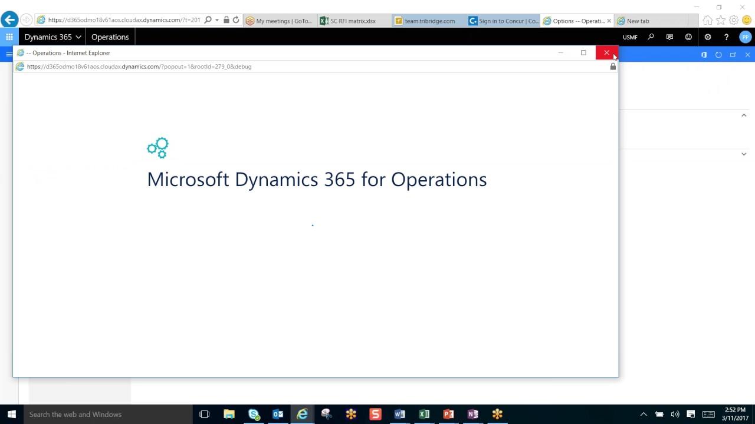This screenshot has height=424, width=755.
Task: Click the pop-out icon in blue page bar
Action: pyautogui.click(x=733, y=55)
